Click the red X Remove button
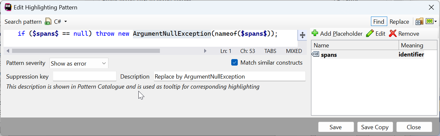This screenshot has width=440, height=136. tap(404, 33)
